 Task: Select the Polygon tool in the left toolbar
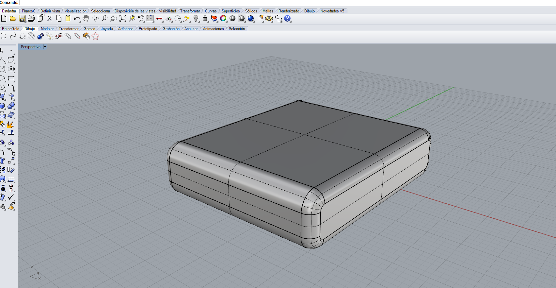pos(3,87)
